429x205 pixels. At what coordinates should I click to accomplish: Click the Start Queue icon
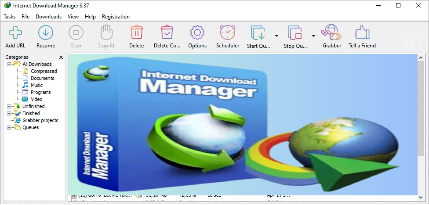(258, 33)
